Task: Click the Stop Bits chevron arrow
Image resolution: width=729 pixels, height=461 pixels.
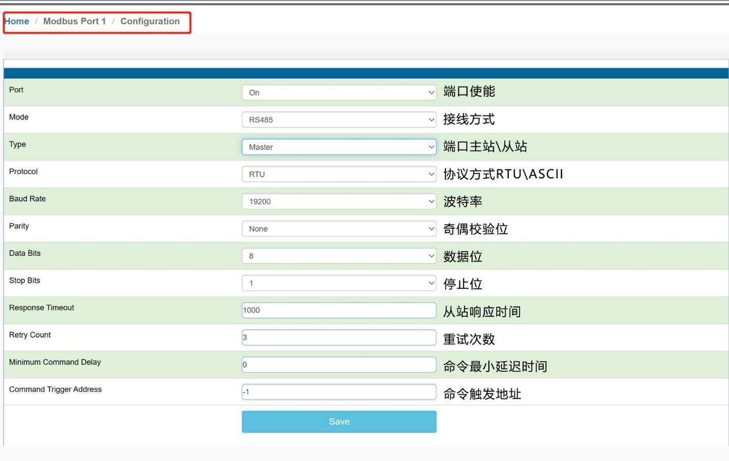Action: pyautogui.click(x=431, y=283)
